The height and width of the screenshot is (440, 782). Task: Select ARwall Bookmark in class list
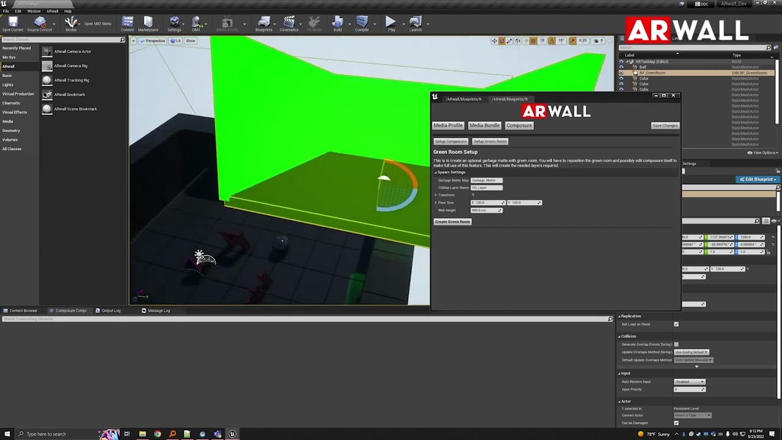tap(70, 95)
